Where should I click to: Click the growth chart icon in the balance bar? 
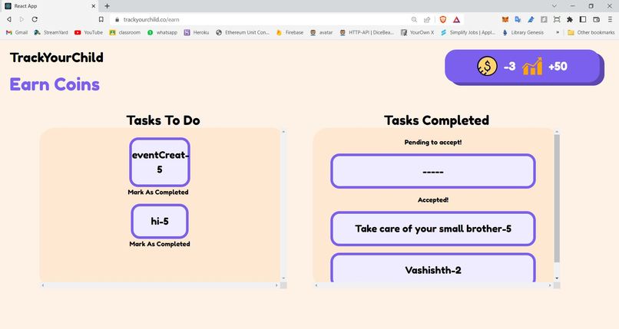pos(532,66)
